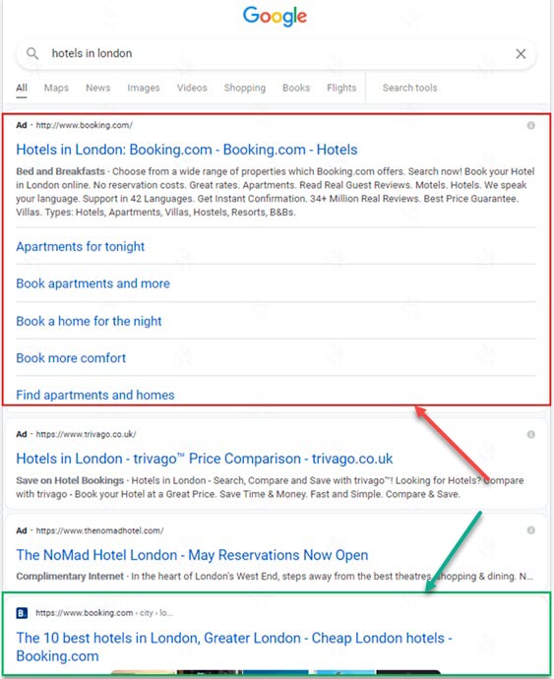Click the Booking.com B favicon

(22, 613)
